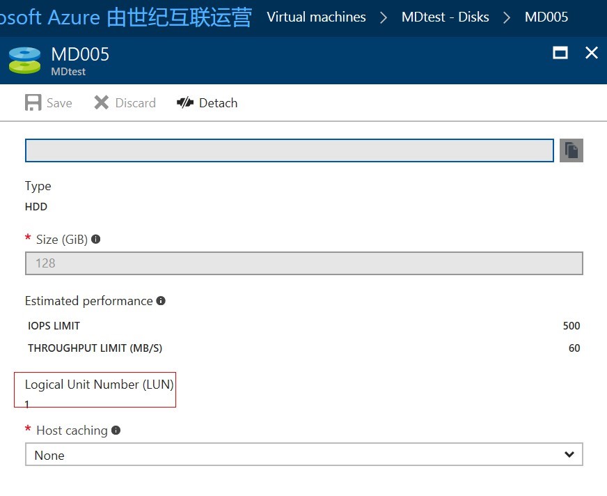Go to Virtual machines breadcrumb
Image resolution: width=607 pixels, height=496 pixels.
316,17
